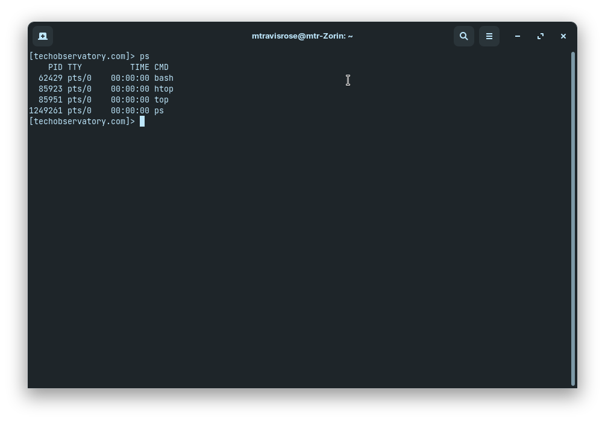Close the terminal window
605x422 pixels.
point(563,36)
